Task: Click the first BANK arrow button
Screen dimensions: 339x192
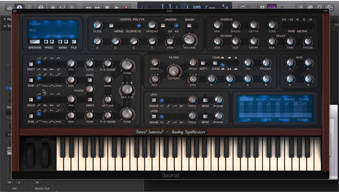Action: [60, 42]
